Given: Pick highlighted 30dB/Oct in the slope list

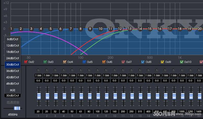Looking at the screenshot, I should click(x=12, y=64).
